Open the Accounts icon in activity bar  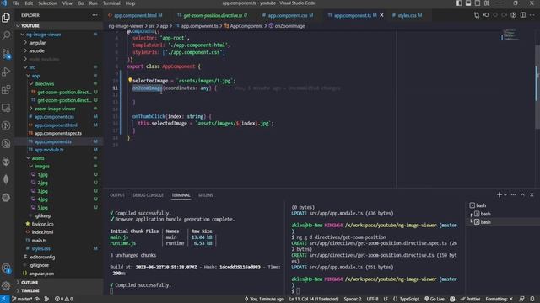[x=6, y=268]
